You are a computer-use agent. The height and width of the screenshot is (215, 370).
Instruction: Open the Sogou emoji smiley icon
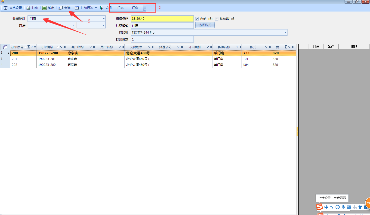click(338, 207)
